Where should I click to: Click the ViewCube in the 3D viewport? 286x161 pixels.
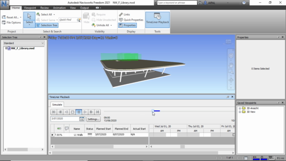pyautogui.click(x=228, y=42)
